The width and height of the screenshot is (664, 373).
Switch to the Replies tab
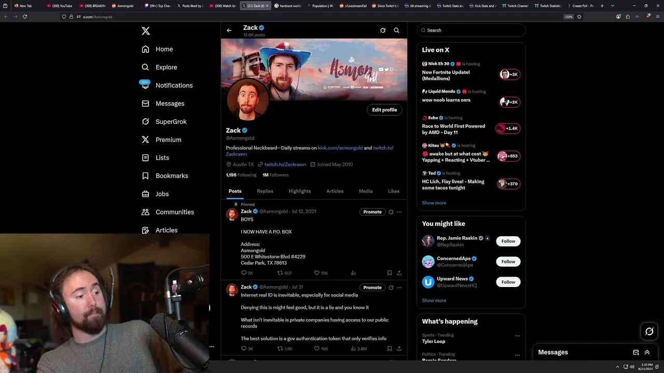(x=265, y=191)
